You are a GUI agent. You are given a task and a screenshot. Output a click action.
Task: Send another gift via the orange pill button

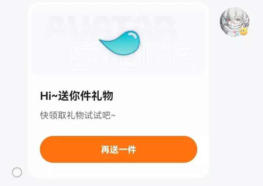tap(119, 150)
